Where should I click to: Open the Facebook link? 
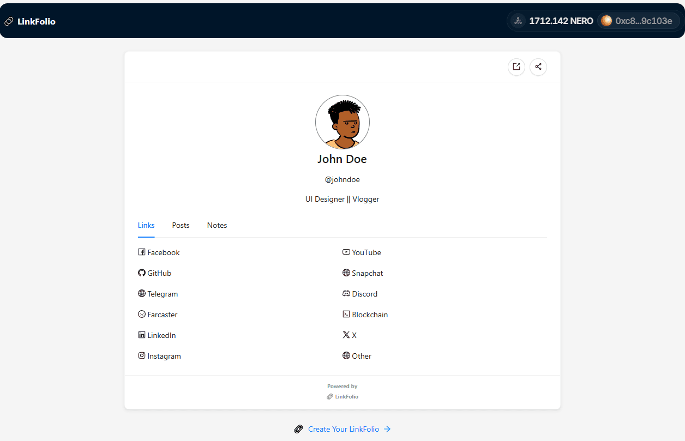pos(164,252)
